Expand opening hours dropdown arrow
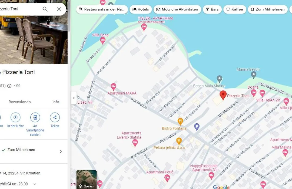292x189 pixels. pyautogui.click(x=35, y=184)
